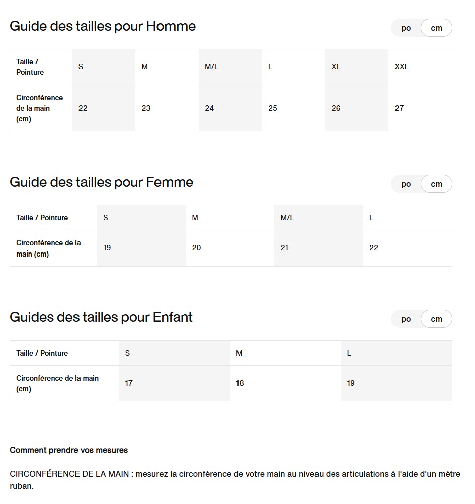Click the "Guide des tailles pour Homme" heading
Image resolution: width=475 pixels, height=504 pixels.
[x=103, y=26]
